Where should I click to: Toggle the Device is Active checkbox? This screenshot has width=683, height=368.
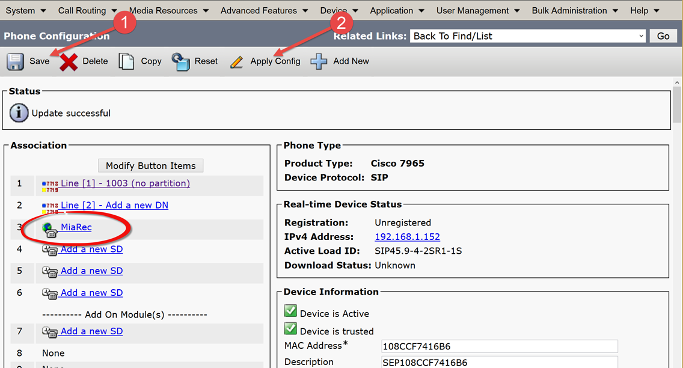(290, 311)
